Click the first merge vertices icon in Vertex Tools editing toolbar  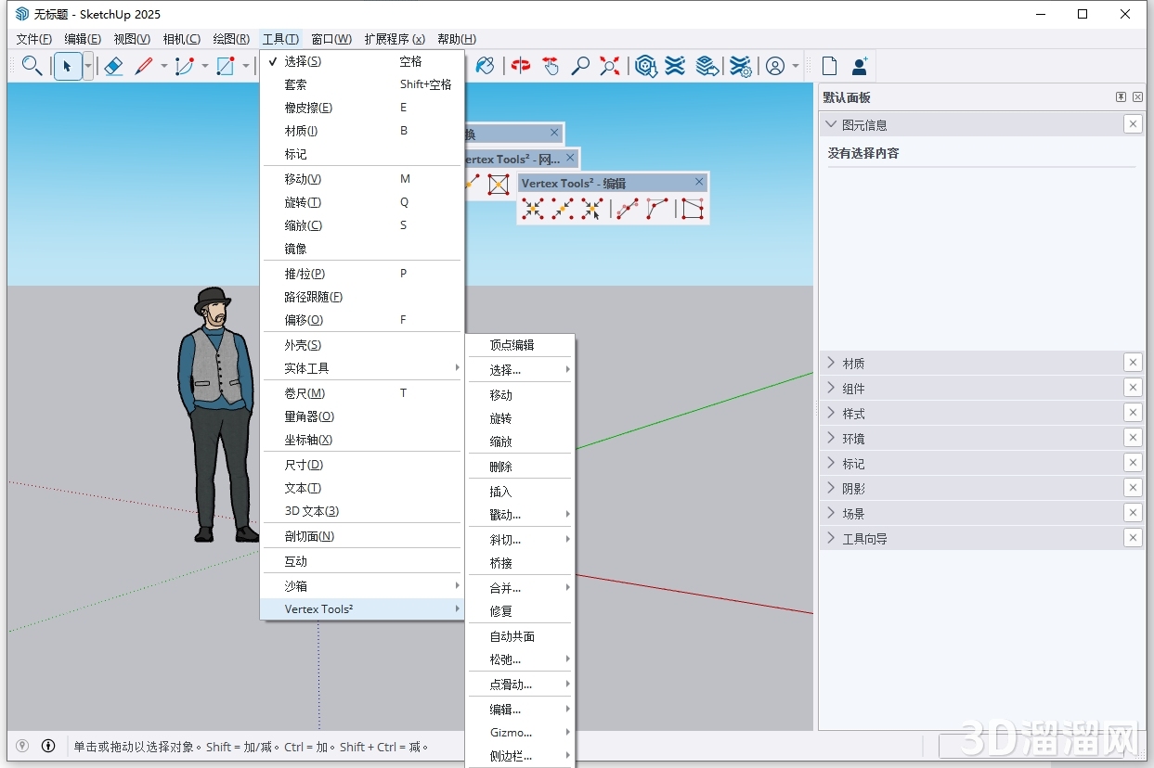(531, 210)
